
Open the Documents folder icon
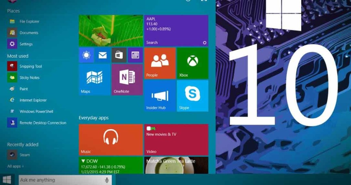point(12,32)
